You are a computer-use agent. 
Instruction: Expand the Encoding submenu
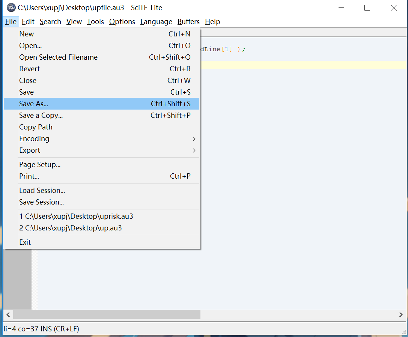pos(101,139)
